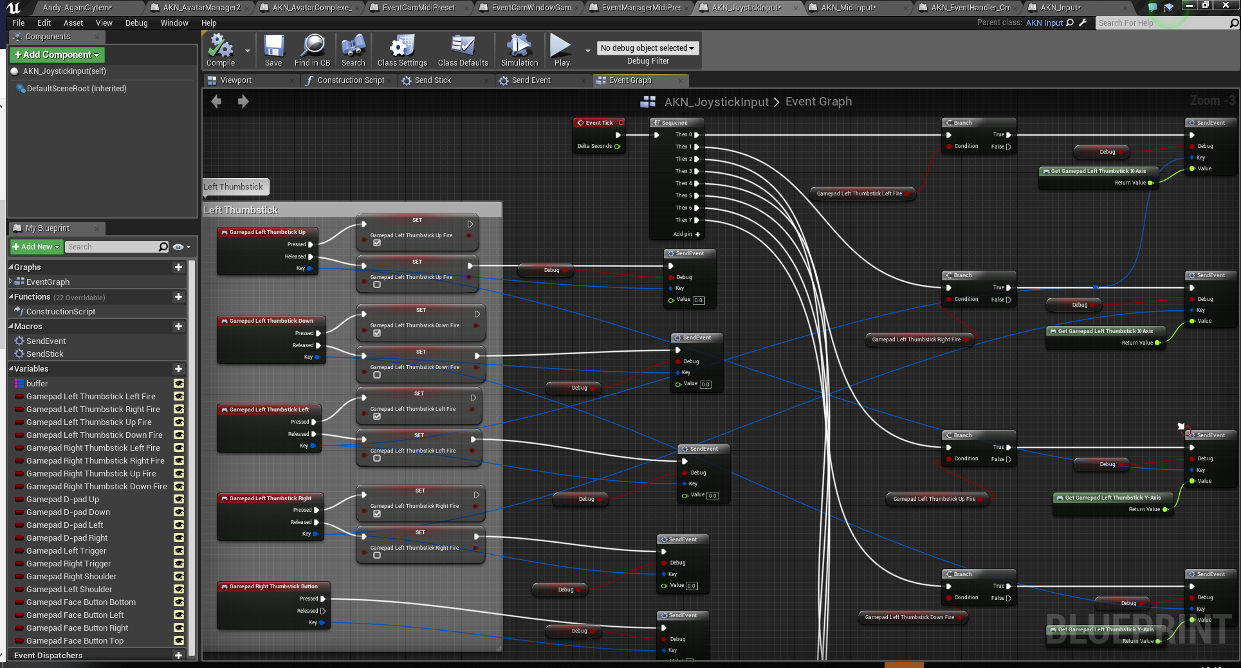
Task: Open the Debug menu
Action: (136, 23)
